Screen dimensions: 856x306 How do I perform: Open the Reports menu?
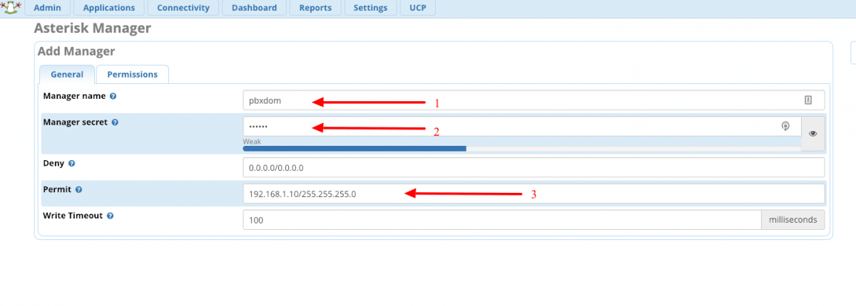point(315,8)
